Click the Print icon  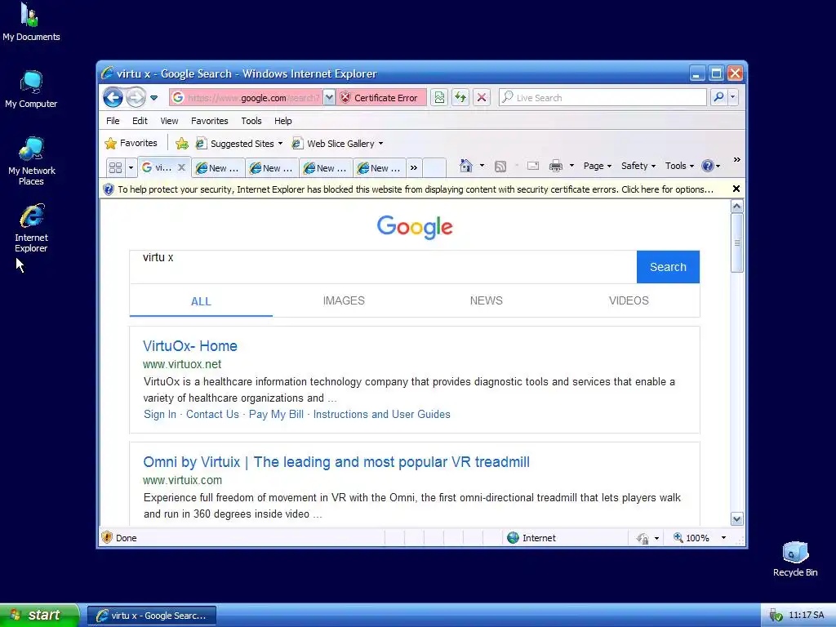(555, 166)
